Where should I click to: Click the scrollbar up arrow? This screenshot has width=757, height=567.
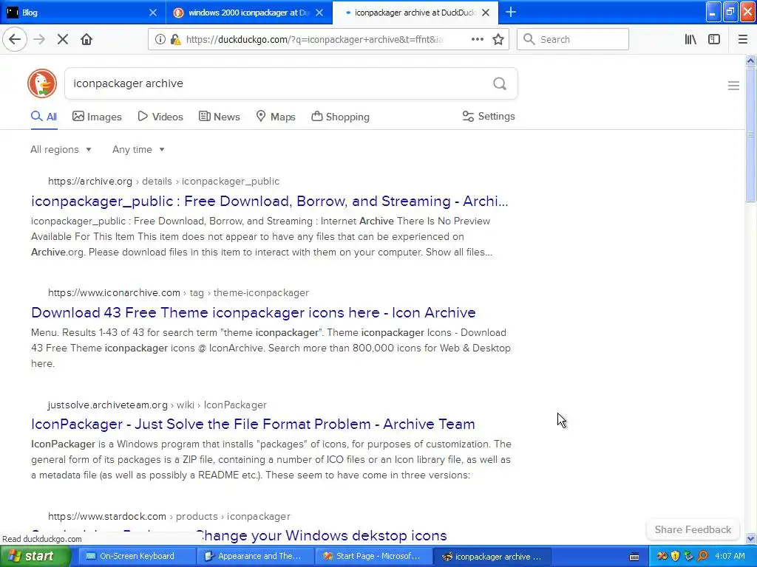click(x=750, y=61)
